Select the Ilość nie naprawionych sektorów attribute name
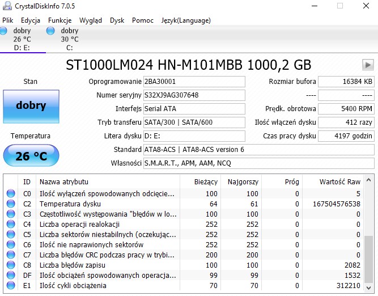The width and height of the screenshot is (378, 296). 91,244
